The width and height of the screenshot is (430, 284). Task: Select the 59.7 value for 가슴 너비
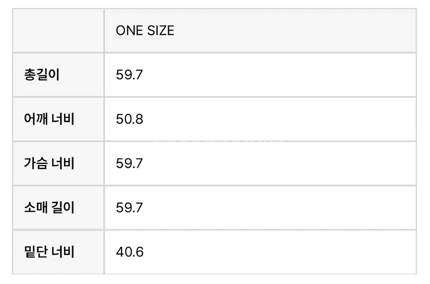coord(130,163)
